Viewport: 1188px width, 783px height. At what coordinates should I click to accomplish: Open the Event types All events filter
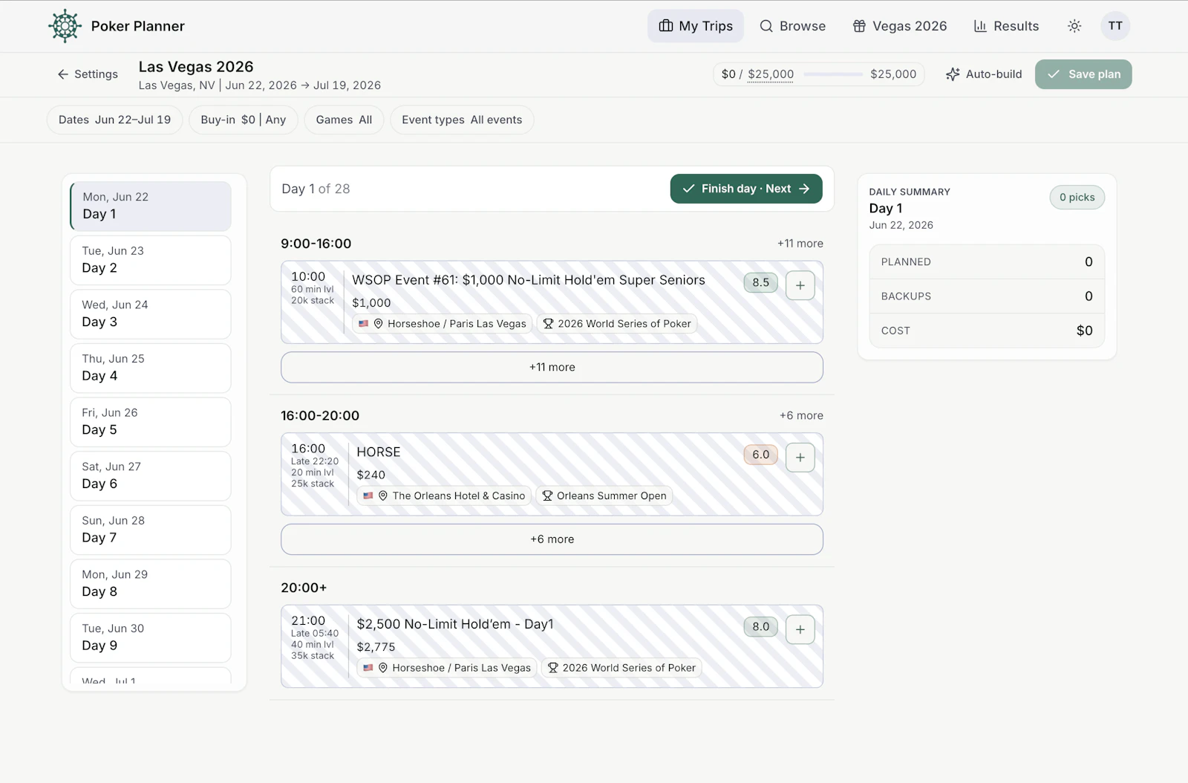click(462, 120)
